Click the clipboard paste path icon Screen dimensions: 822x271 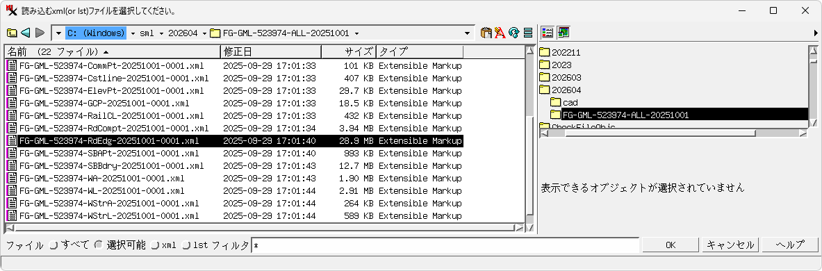[486, 33]
